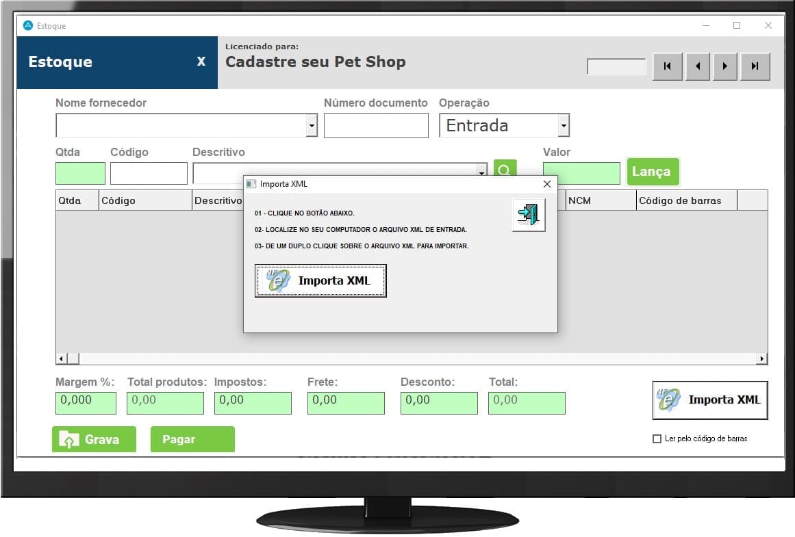The image size is (795, 537).
Task: Expand the Nome fornecedor dropdown
Action: [x=312, y=126]
